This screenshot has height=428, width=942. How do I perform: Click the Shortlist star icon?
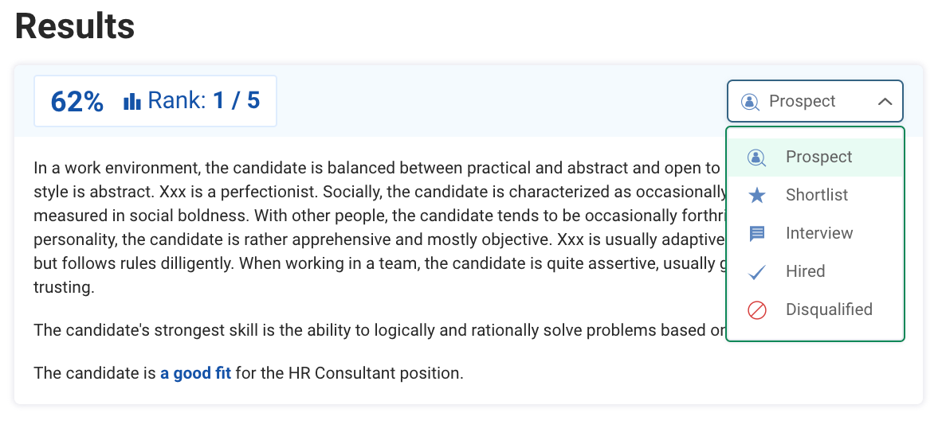pos(757,196)
